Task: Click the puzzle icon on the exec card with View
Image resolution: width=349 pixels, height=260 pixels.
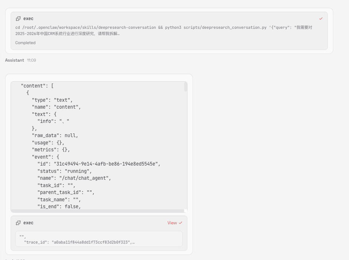Action: pos(18,223)
